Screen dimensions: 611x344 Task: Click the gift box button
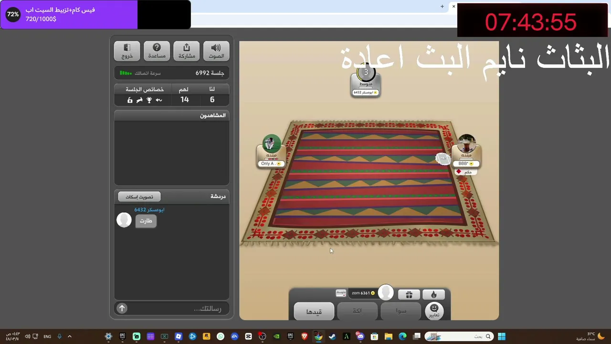click(x=409, y=295)
